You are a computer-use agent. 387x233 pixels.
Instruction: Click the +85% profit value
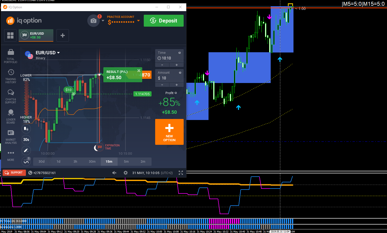(x=169, y=102)
